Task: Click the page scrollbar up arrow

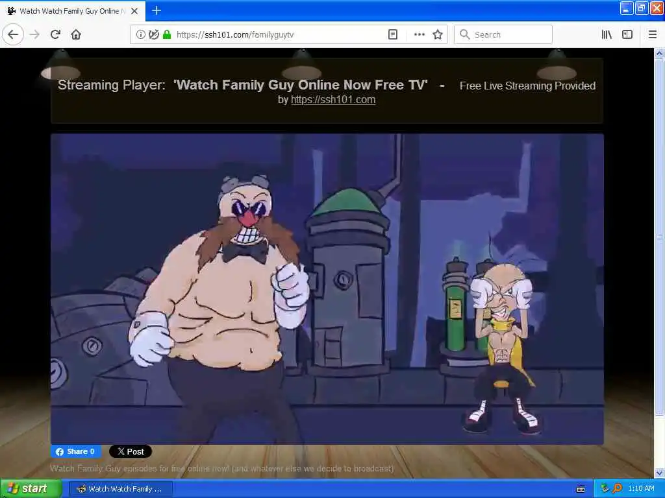Action: pyautogui.click(x=659, y=53)
